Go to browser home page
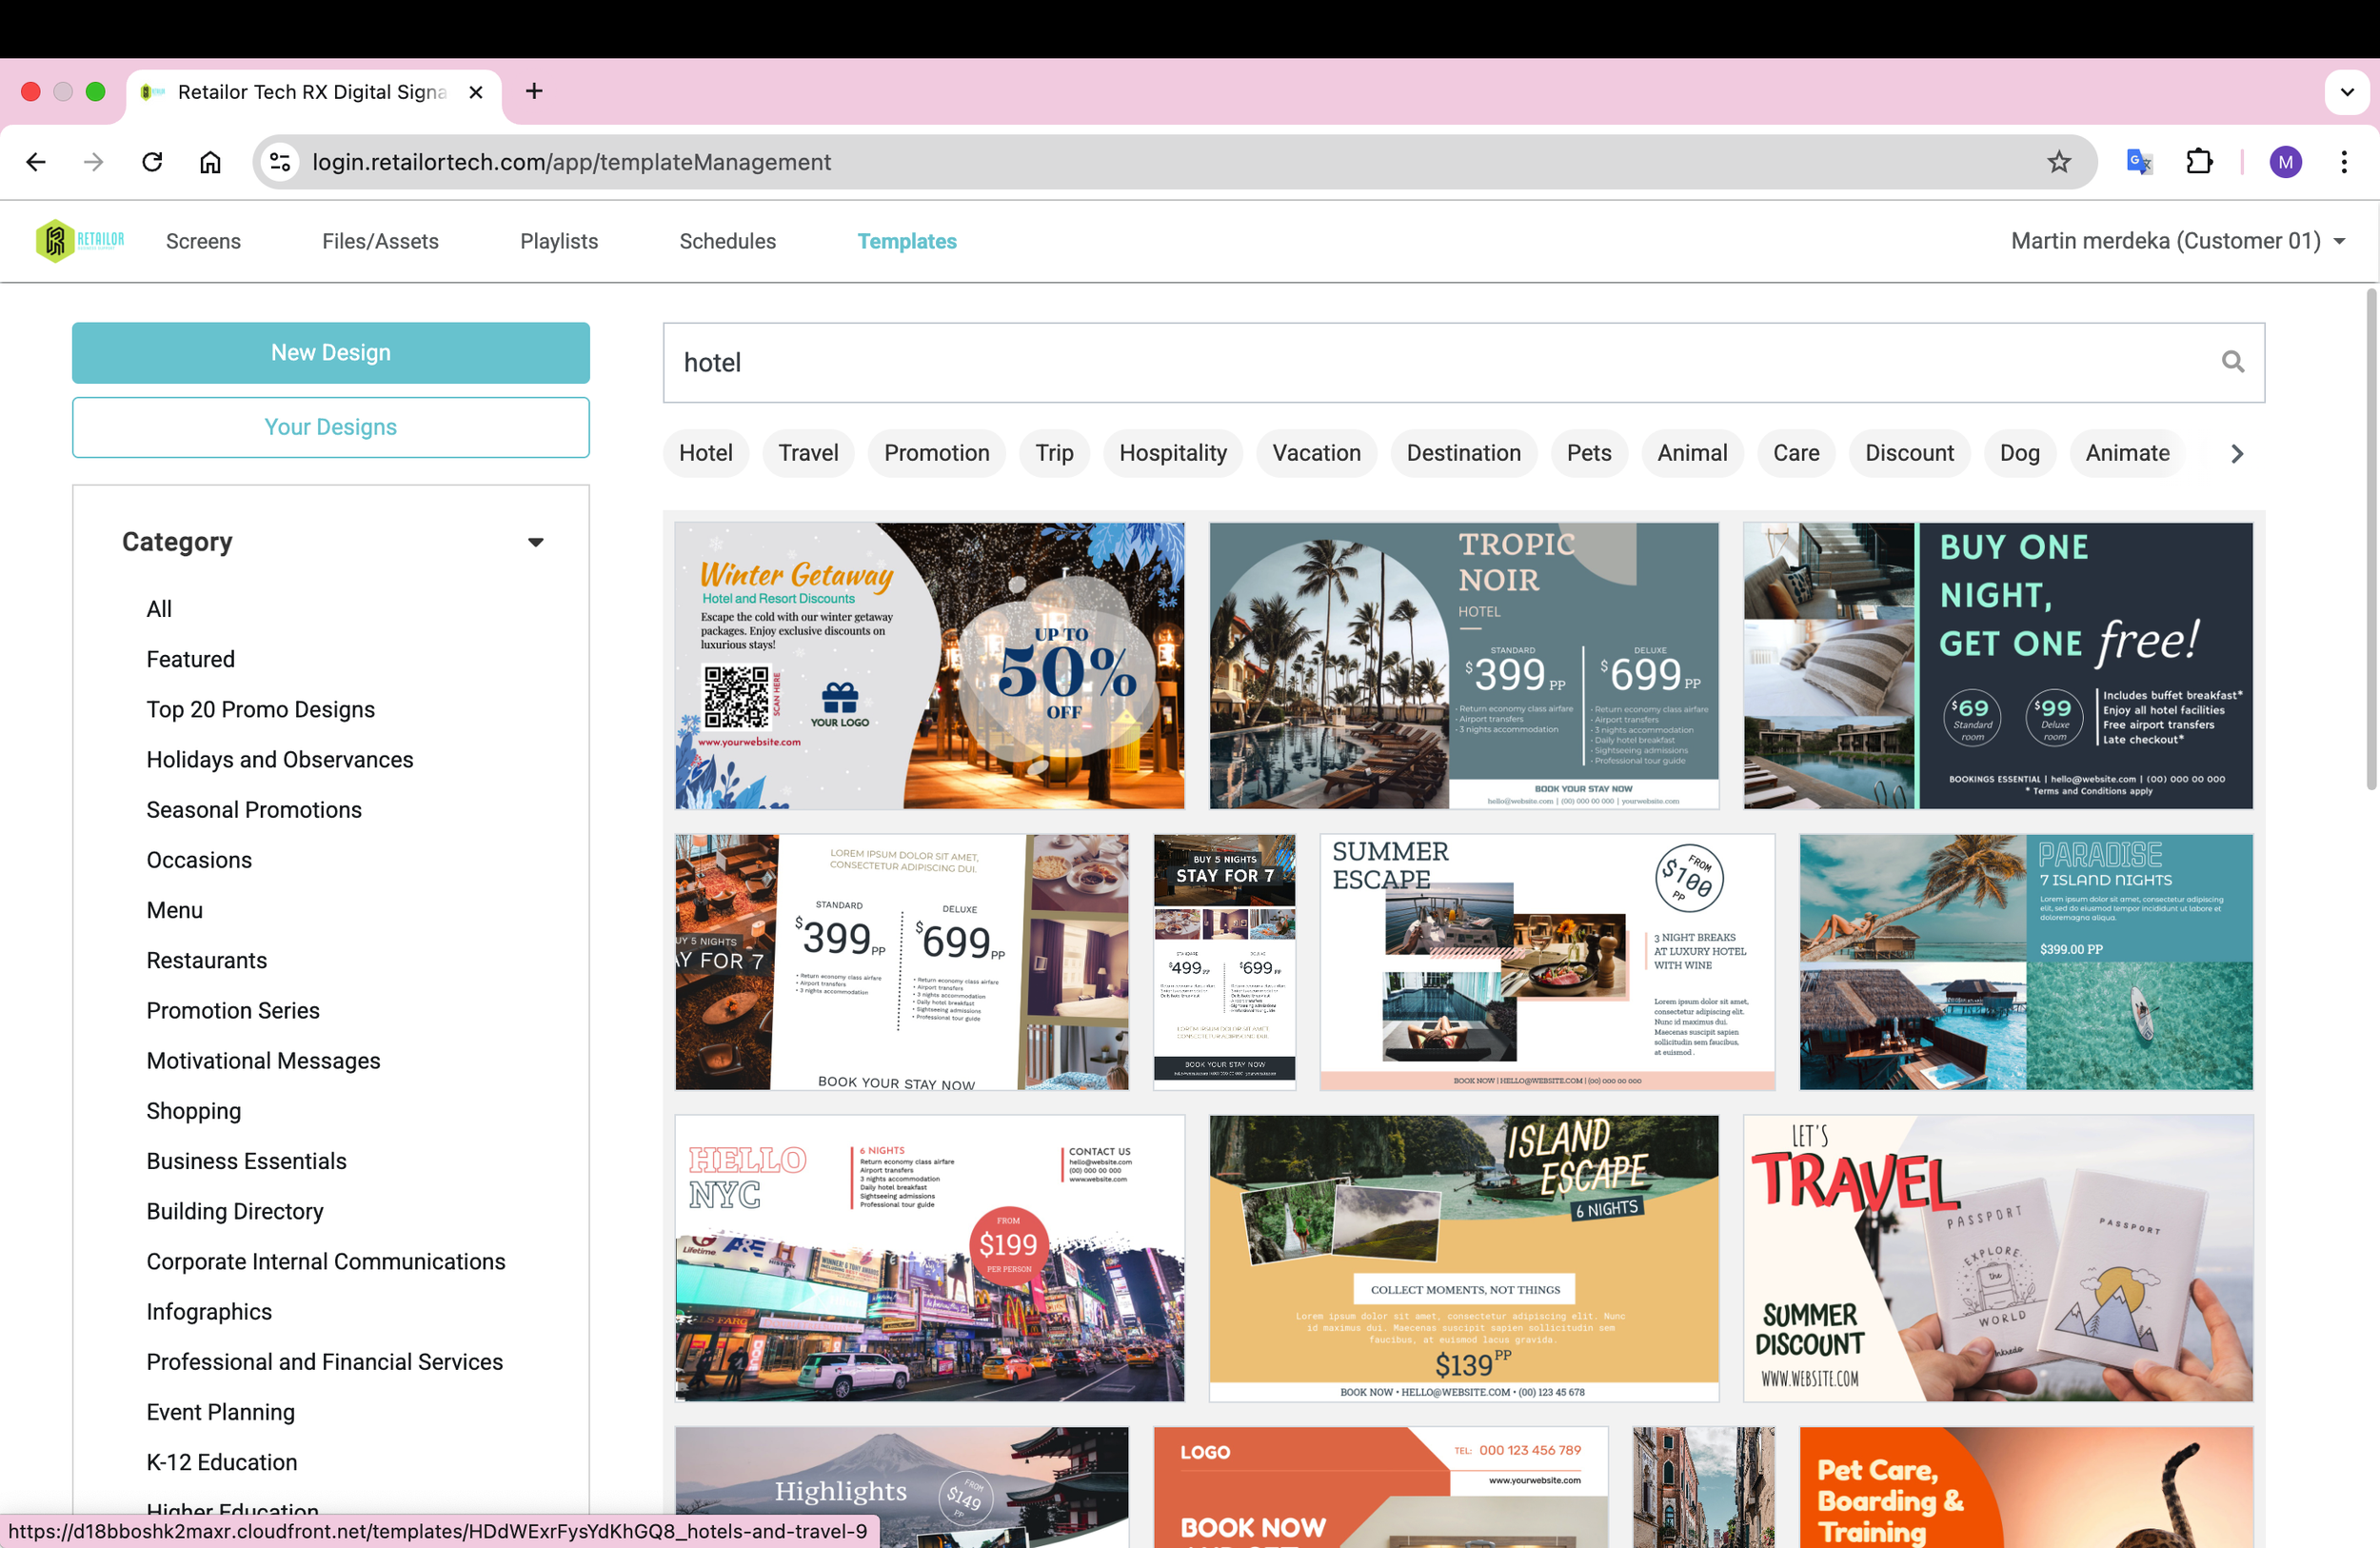The width and height of the screenshot is (2380, 1548). pos(210,162)
